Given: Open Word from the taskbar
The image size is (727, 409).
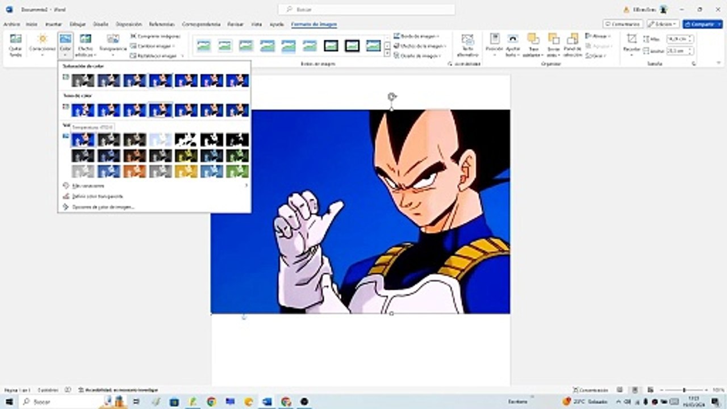Looking at the screenshot, I should point(267,402).
